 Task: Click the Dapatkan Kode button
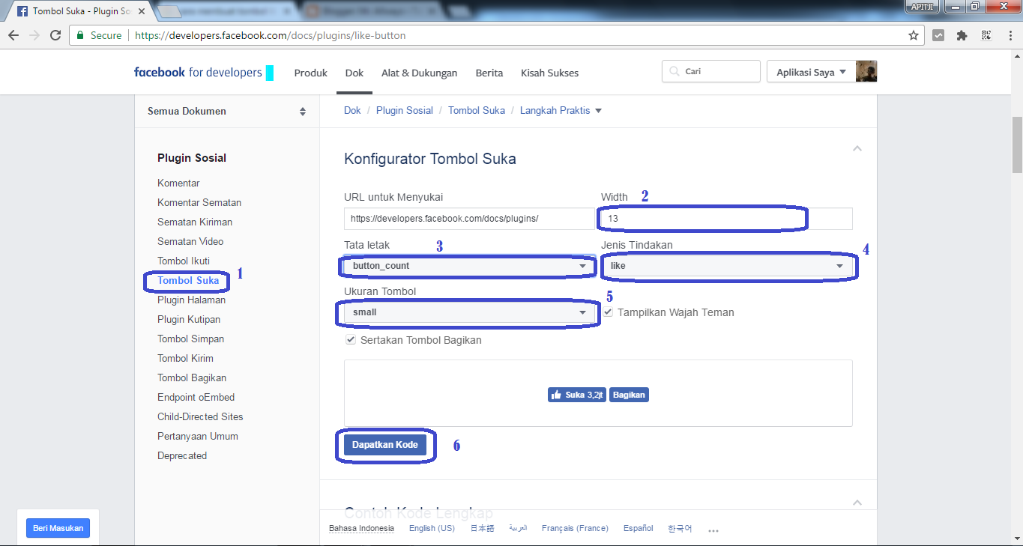pyautogui.click(x=385, y=445)
